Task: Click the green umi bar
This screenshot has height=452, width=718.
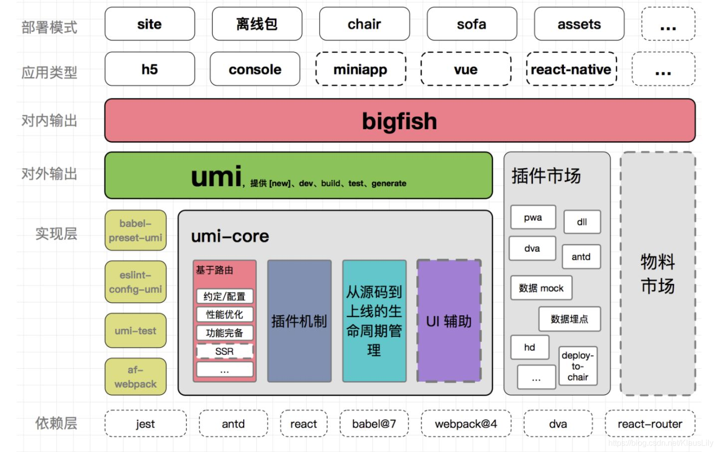Action: point(299,175)
